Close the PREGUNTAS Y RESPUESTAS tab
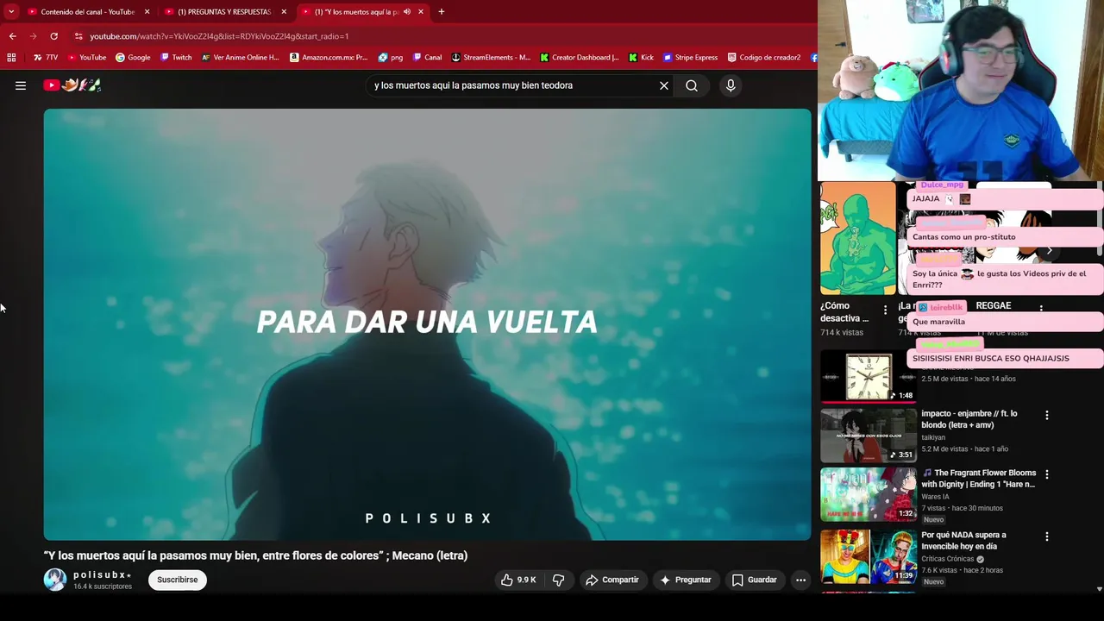Viewport: 1104px width, 621px height. click(x=284, y=12)
